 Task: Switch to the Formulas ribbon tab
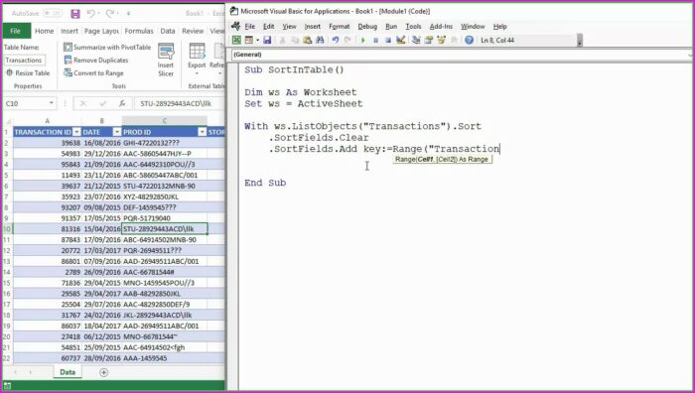(x=139, y=31)
